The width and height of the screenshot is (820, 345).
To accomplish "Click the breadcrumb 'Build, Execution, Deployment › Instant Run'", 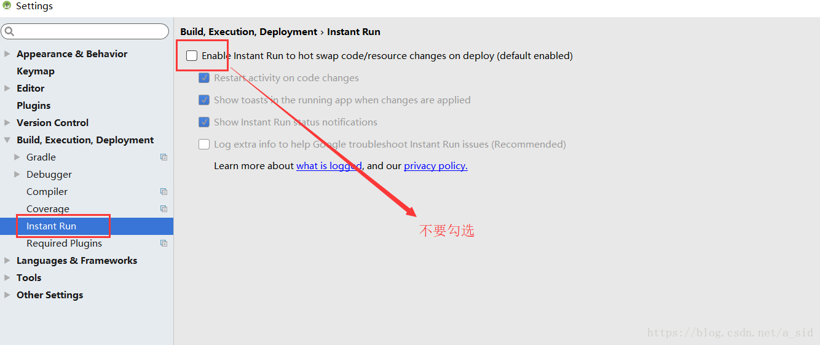I will click(x=280, y=32).
